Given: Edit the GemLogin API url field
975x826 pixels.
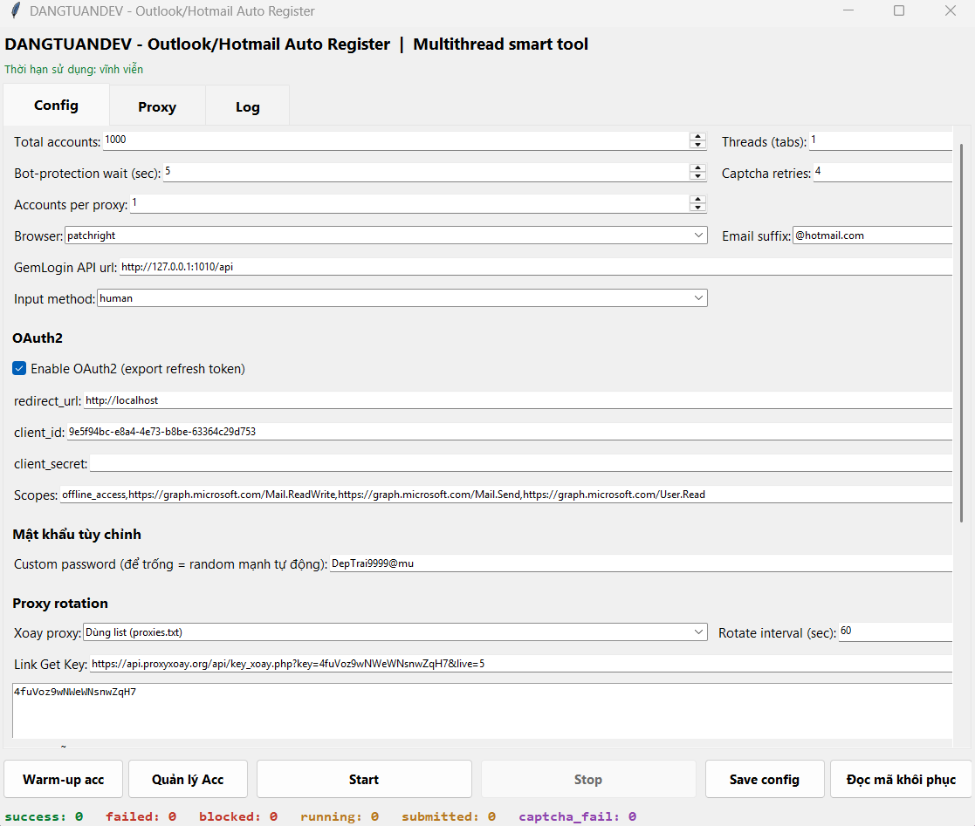Looking at the screenshot, I should click(535, 267).
